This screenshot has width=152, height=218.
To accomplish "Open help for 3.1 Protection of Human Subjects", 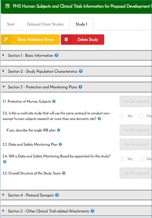I will (54, 101).
